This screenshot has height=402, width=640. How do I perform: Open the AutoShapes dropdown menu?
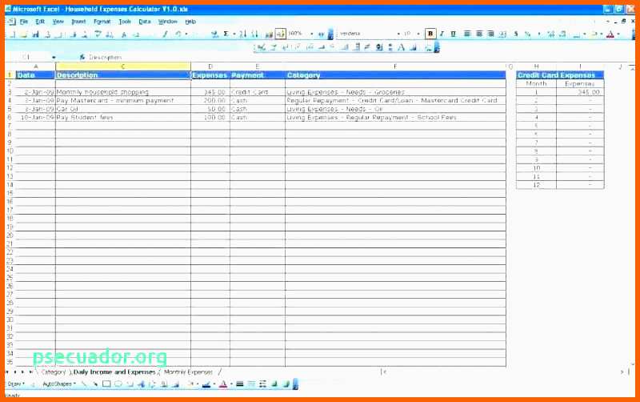click(58, 384)
